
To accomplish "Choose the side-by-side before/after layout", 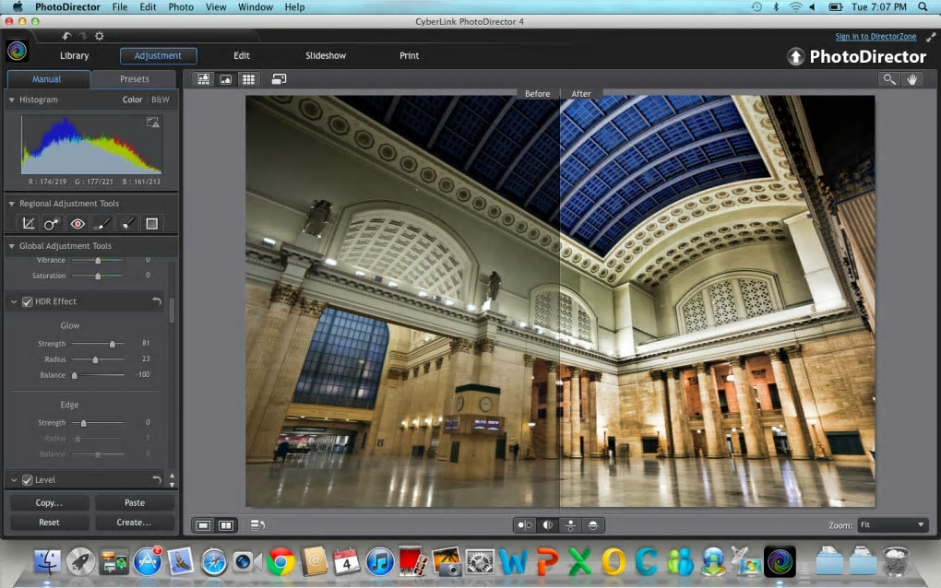I will pos(524,524).
